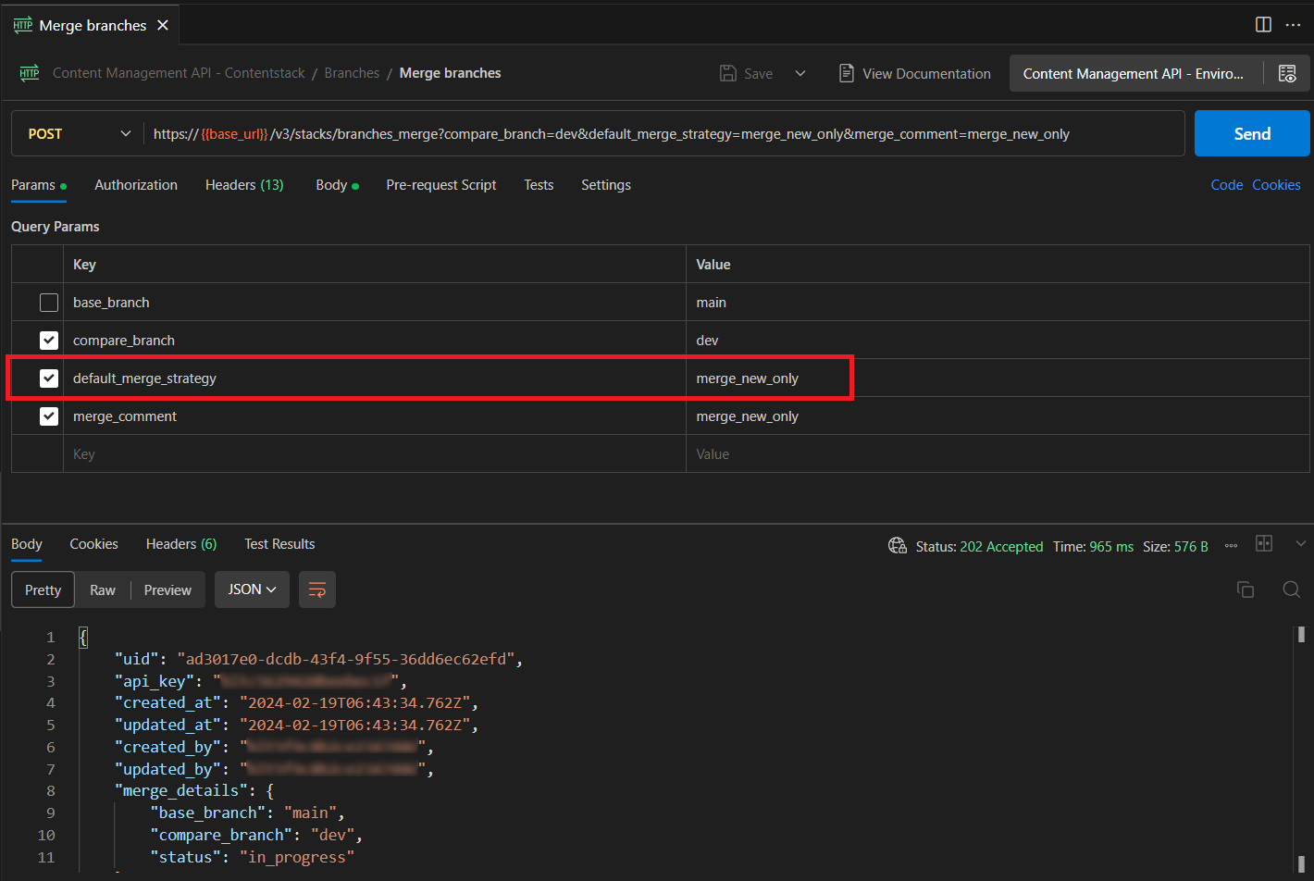Open the Tests tab
This screenshot has width=1314, height=881.
point(539,185)
